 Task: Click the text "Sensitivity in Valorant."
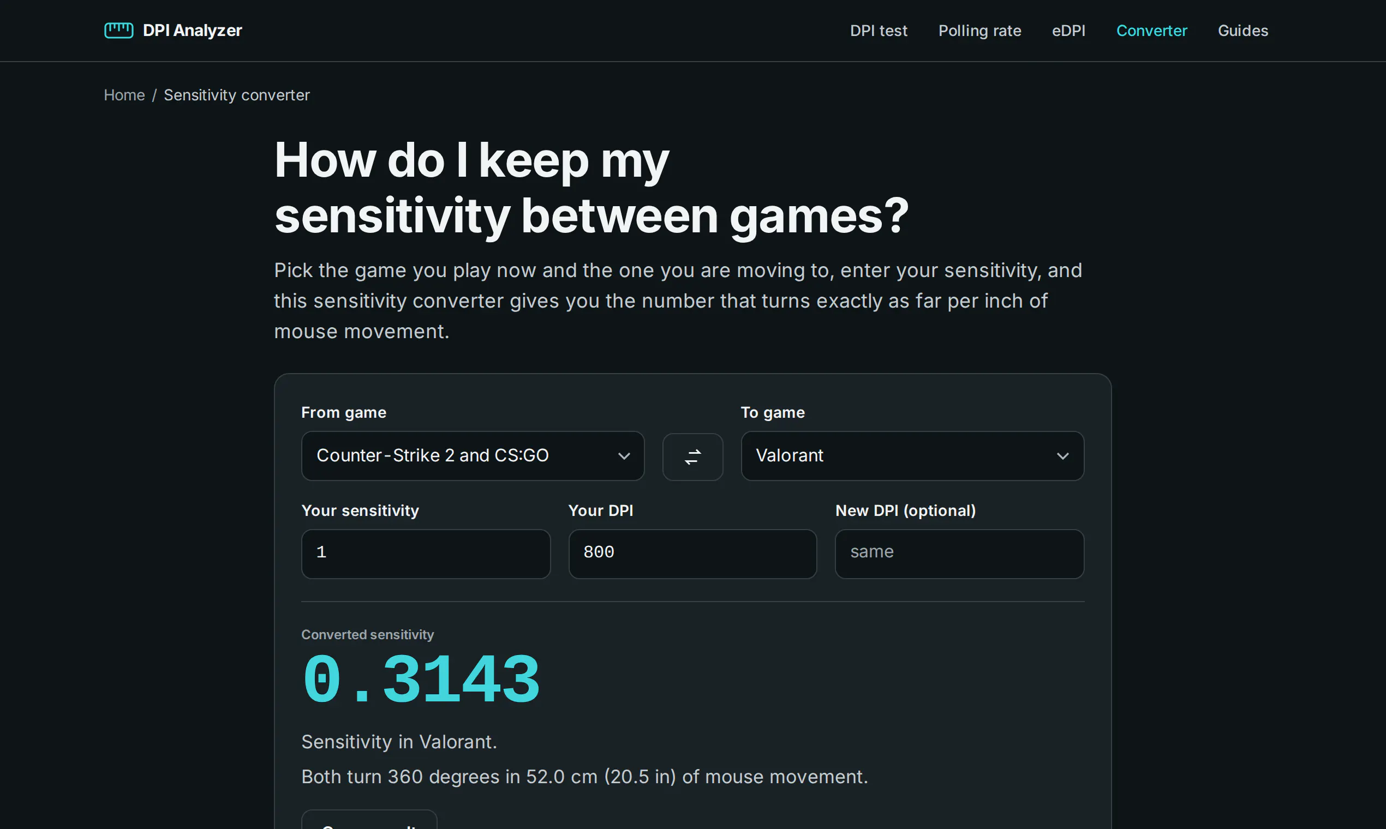pos(399,742)
